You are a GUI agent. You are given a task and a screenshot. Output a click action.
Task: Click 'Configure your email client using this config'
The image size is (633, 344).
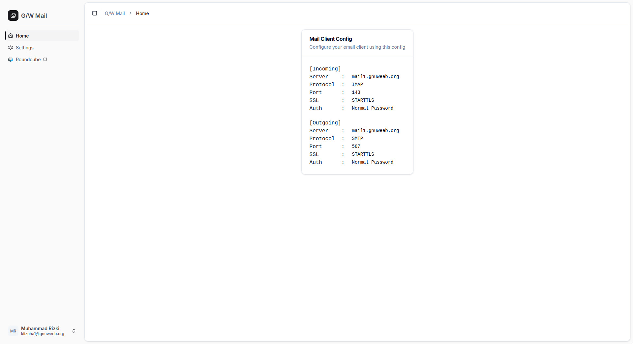357,47
